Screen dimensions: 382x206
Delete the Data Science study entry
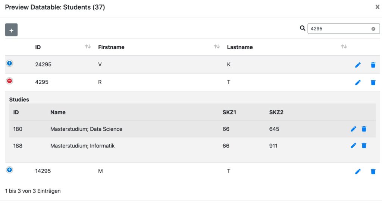click(x=364, y=129)
